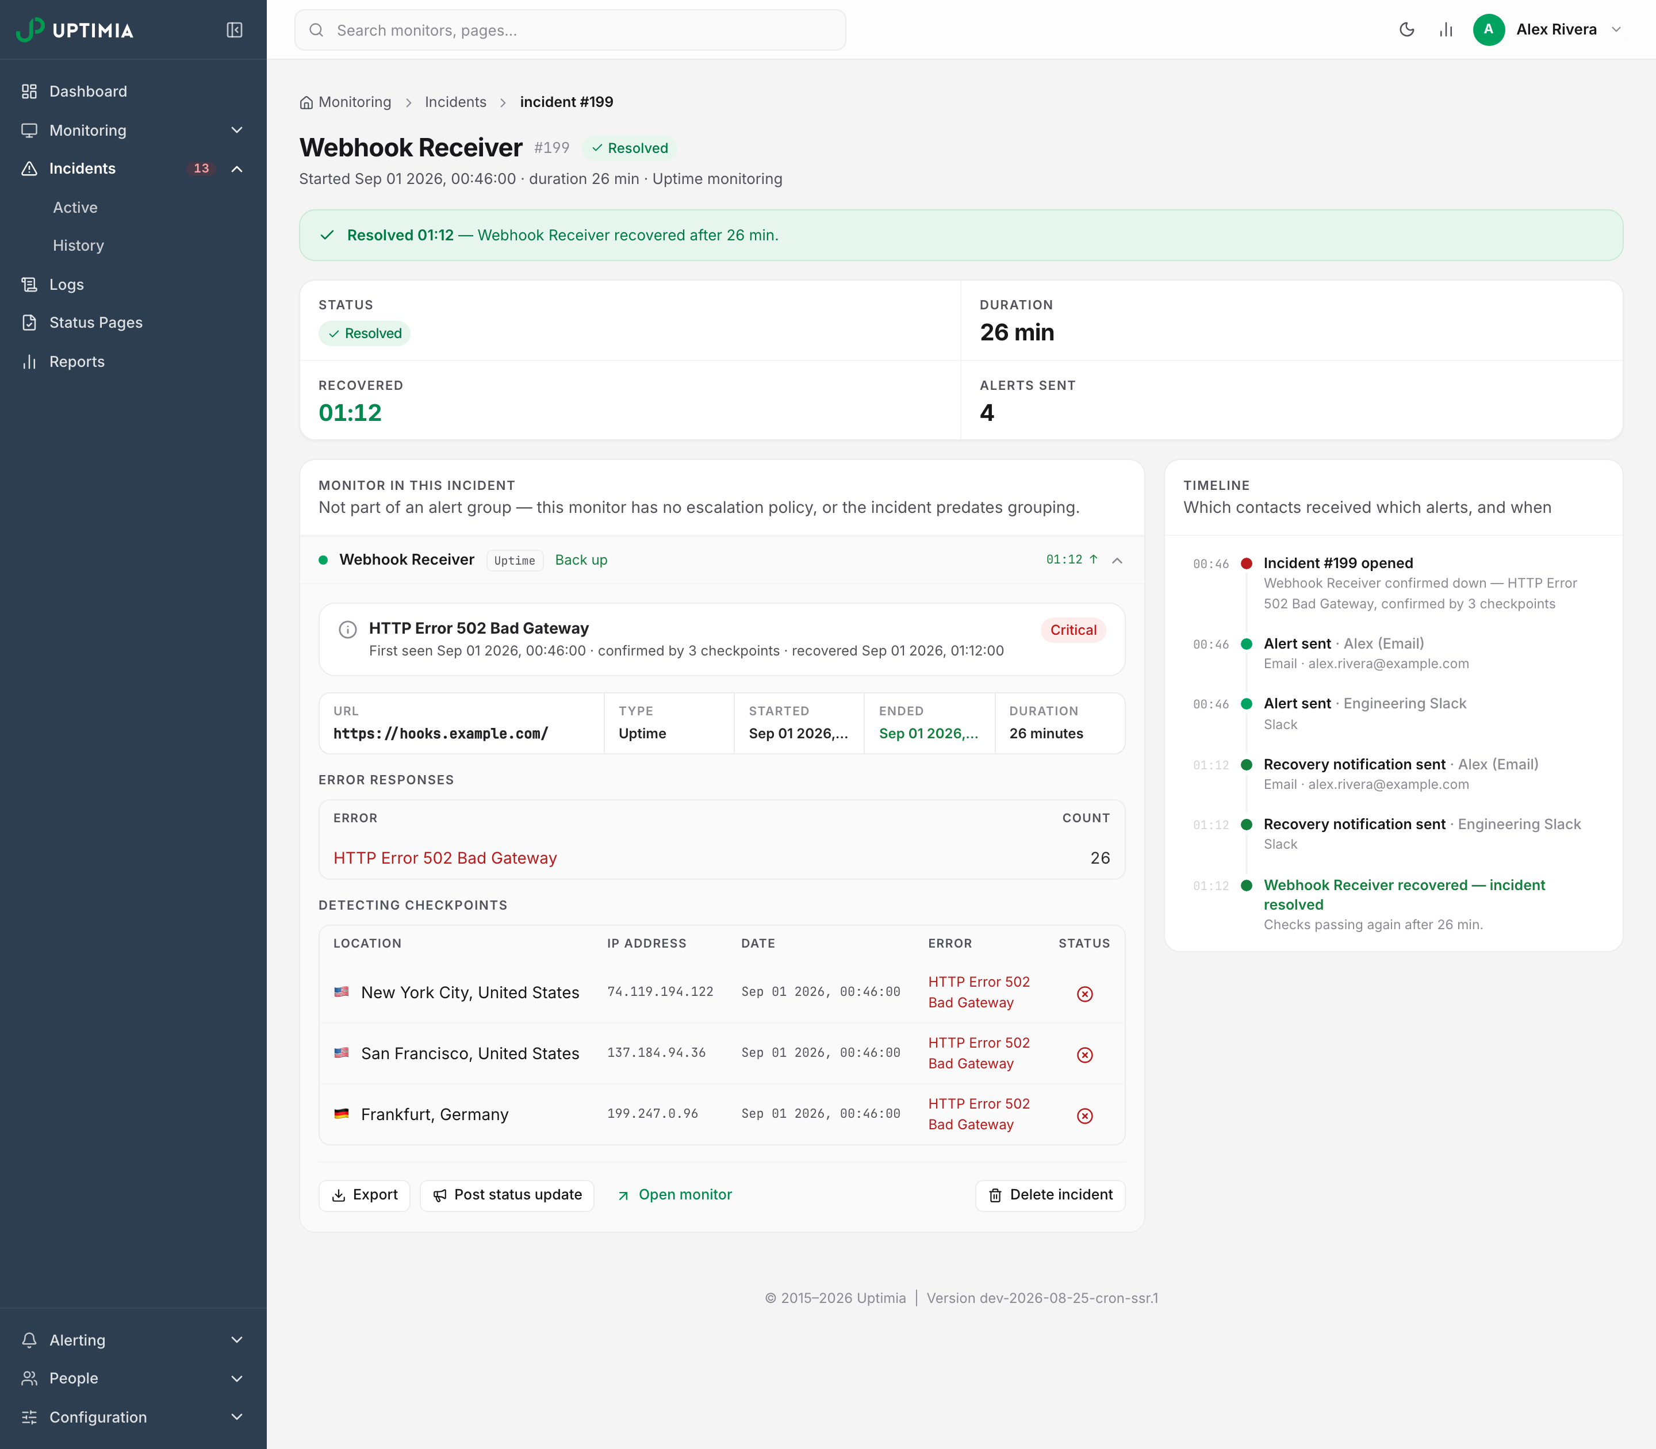
Task: Click San Francisco error status icon
Action: tap(1085, 1055)
